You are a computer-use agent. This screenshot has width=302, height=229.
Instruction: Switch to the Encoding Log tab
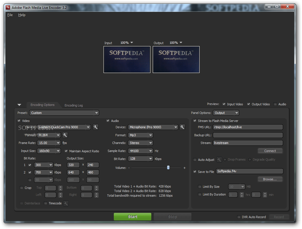(73, 105)
